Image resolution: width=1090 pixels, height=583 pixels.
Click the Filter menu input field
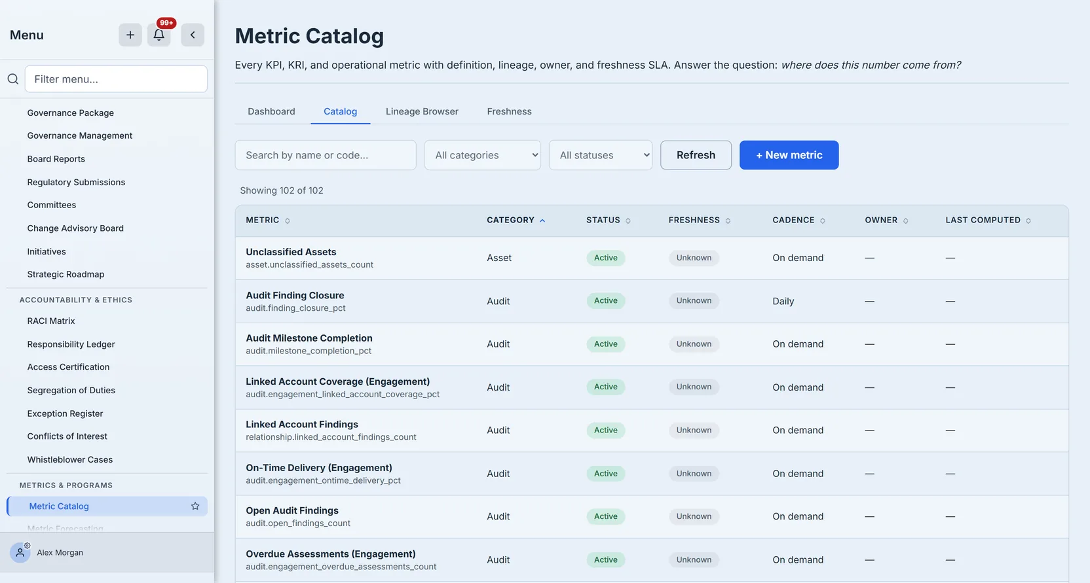pos(116,79)
